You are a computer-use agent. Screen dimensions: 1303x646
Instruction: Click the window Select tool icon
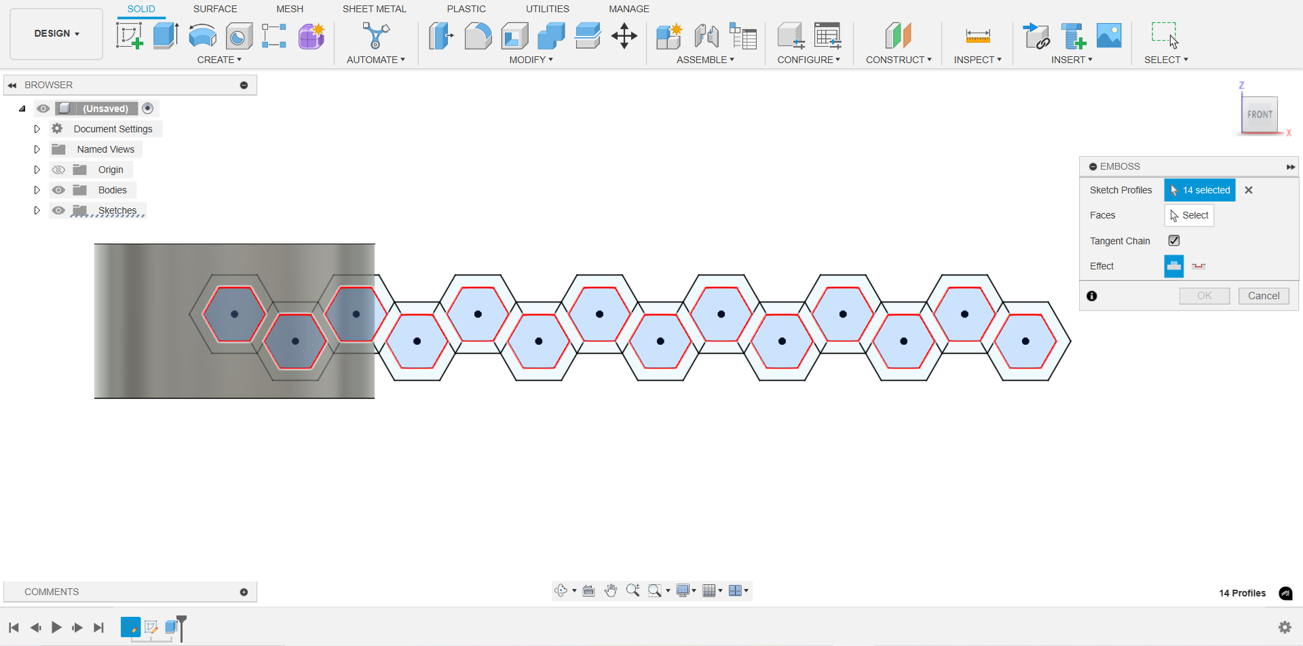coord(1165,35)
